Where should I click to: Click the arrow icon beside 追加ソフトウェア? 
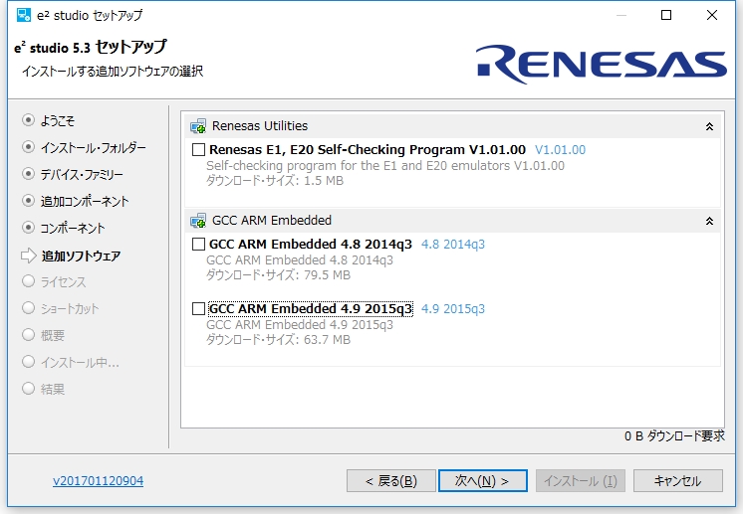click(x=29, y=256)
